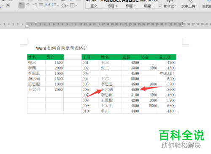The width and height of the screenshot is (211, 154).
Task: Select the 王大毛 cell in the left table
Action: (36, 90)
